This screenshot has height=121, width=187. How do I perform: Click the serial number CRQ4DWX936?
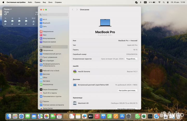(x=132, y=54)
